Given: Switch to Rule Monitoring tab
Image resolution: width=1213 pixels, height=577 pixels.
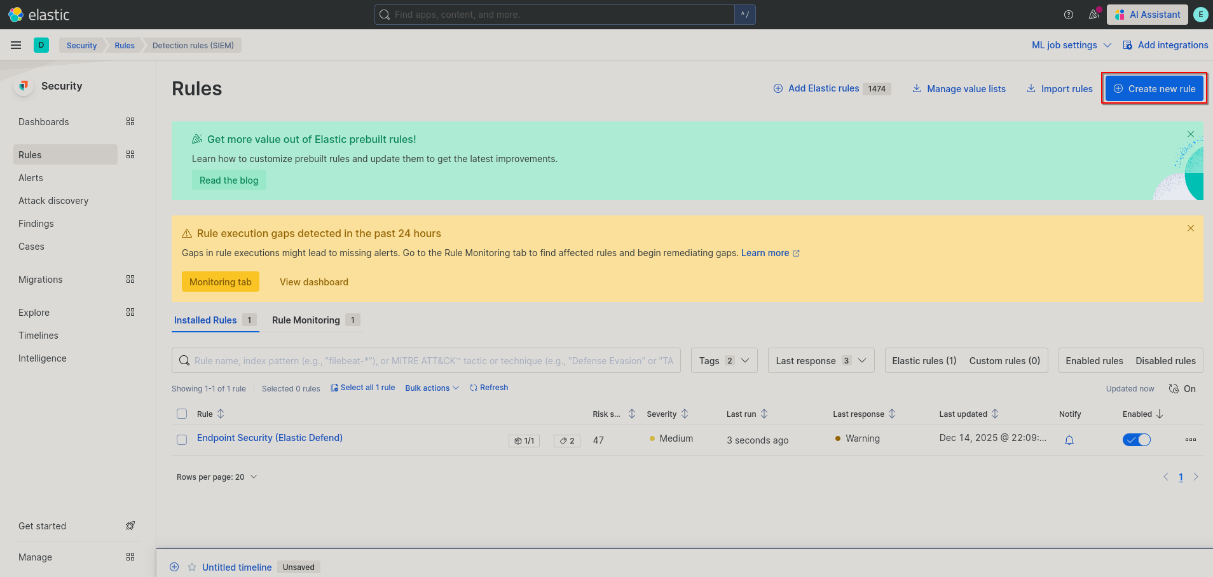Looking at the screenshot, I should 316,320.
